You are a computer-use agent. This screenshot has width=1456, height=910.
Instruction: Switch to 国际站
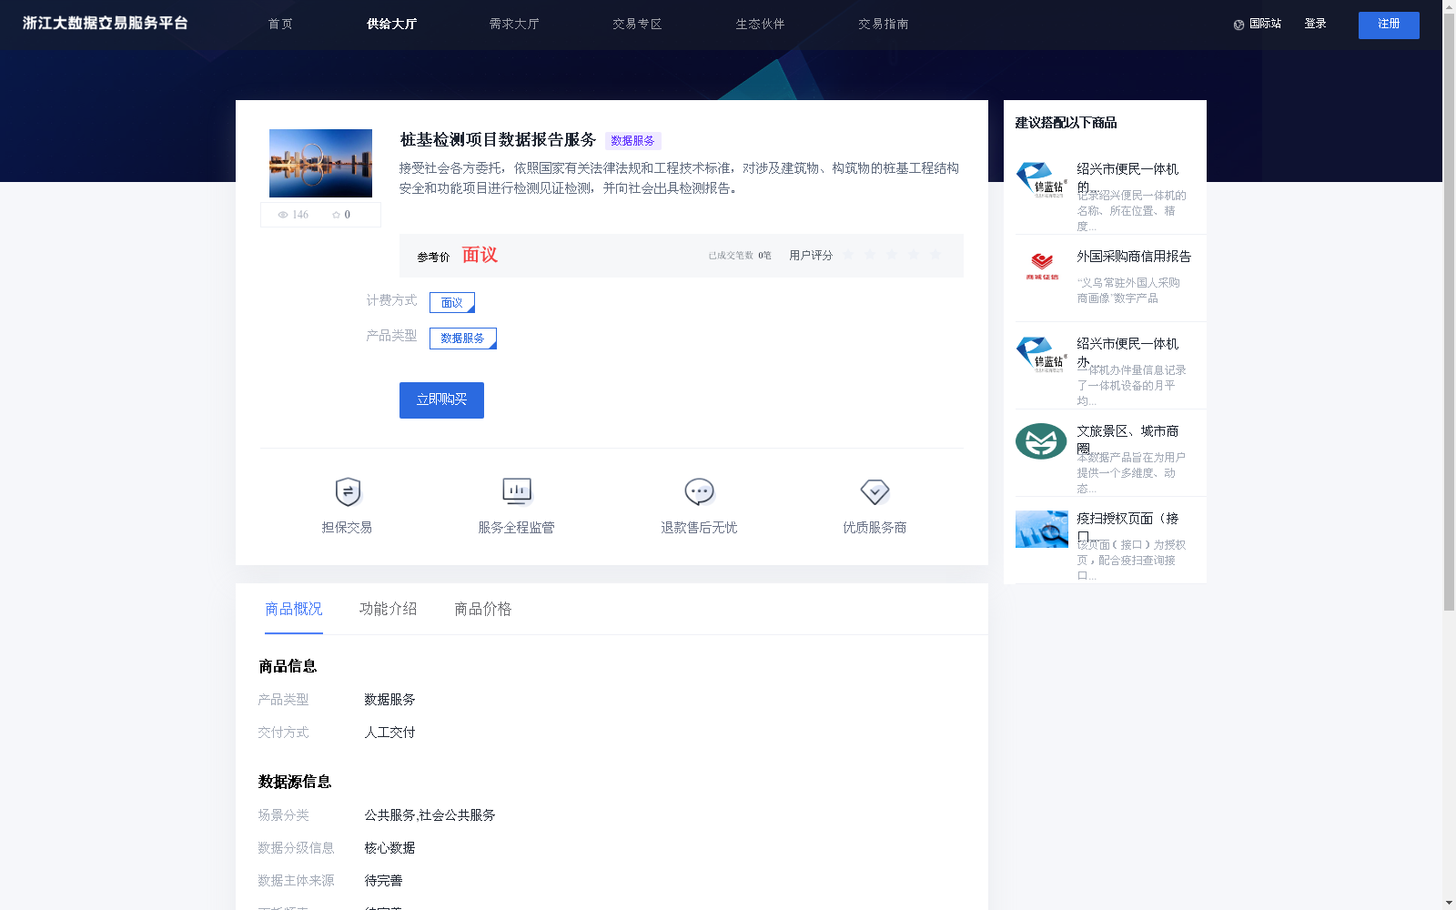tap(1265, 25)
